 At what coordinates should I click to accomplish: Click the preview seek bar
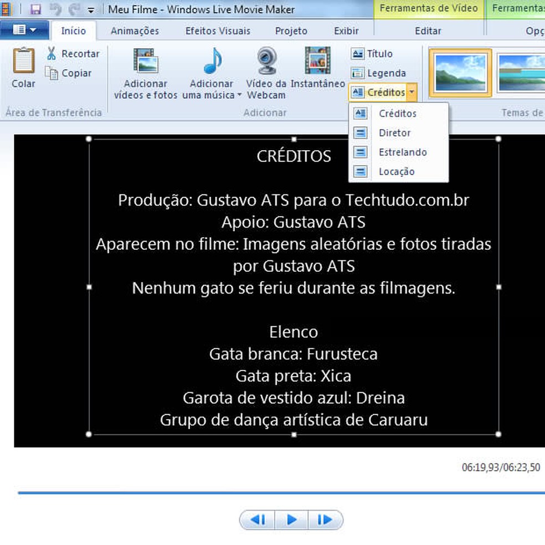[281, 492]
